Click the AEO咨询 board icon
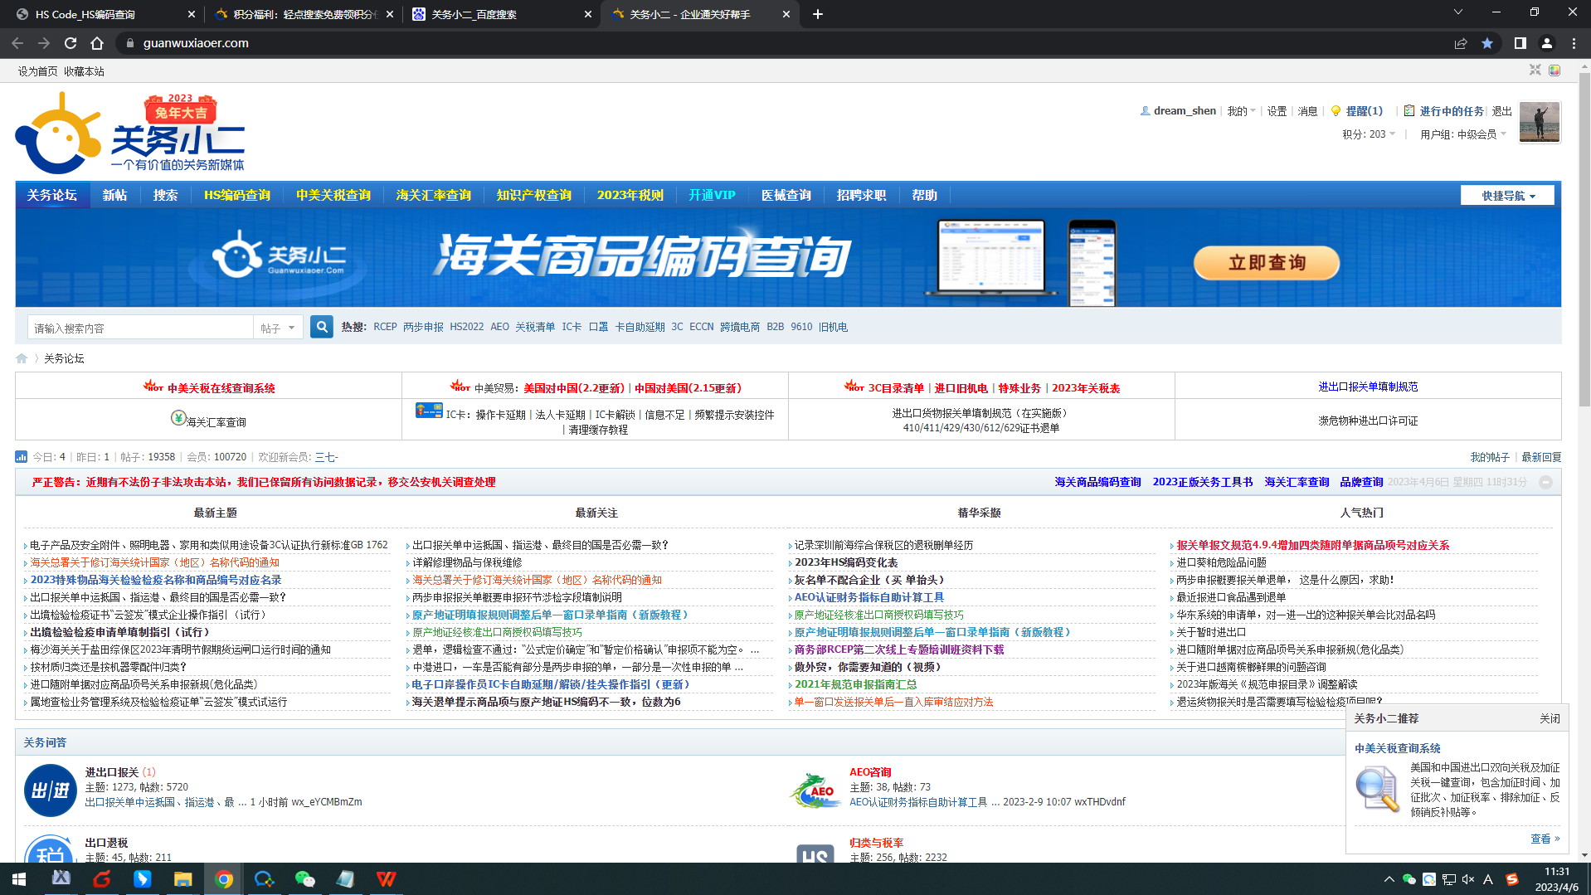This screenshot has height=895, width=1591. point(815,790)
